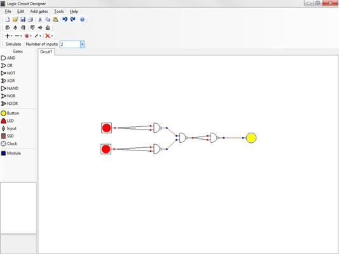Click the Save toolbar icon
This screenshot has height=254, width=339.
pos(23,20)
